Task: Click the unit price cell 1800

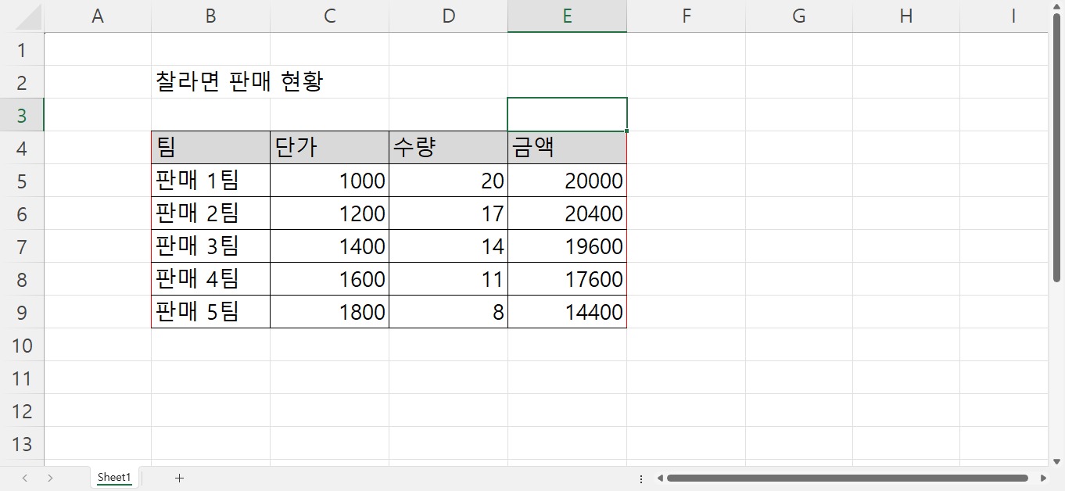Action: (x=329, y=312)
